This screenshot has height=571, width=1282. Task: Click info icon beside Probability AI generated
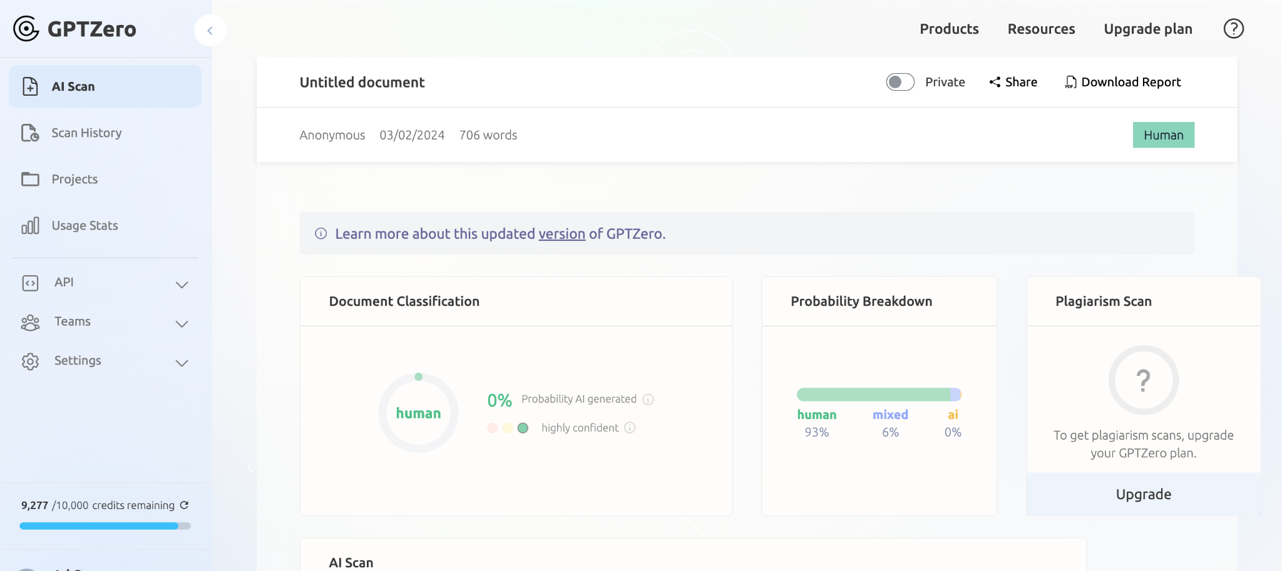tap(649, 400)
